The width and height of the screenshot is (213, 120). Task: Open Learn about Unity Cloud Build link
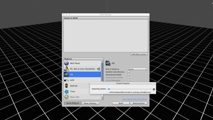(134, 99)
